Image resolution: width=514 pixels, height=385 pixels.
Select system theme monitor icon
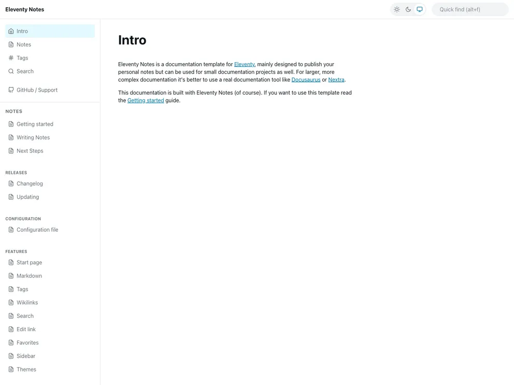(x=420, y=9)
